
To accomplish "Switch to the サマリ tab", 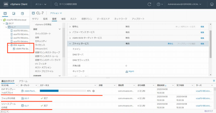I will [x=35, y=19].
